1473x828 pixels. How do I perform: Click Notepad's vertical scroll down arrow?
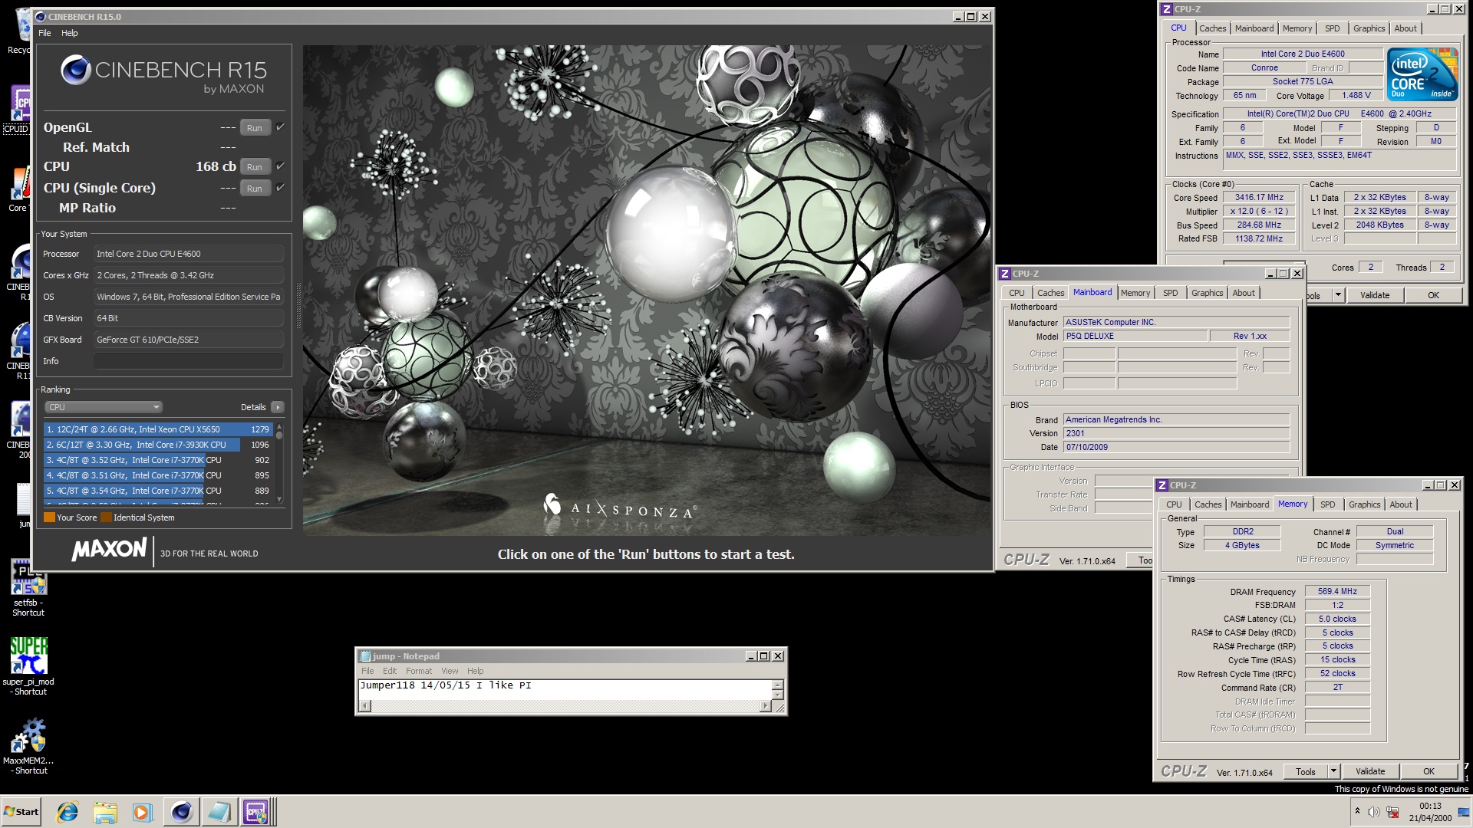(x=778, y=695)
